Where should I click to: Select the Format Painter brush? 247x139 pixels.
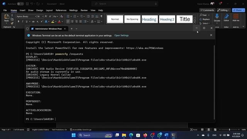tap(12, 23)
